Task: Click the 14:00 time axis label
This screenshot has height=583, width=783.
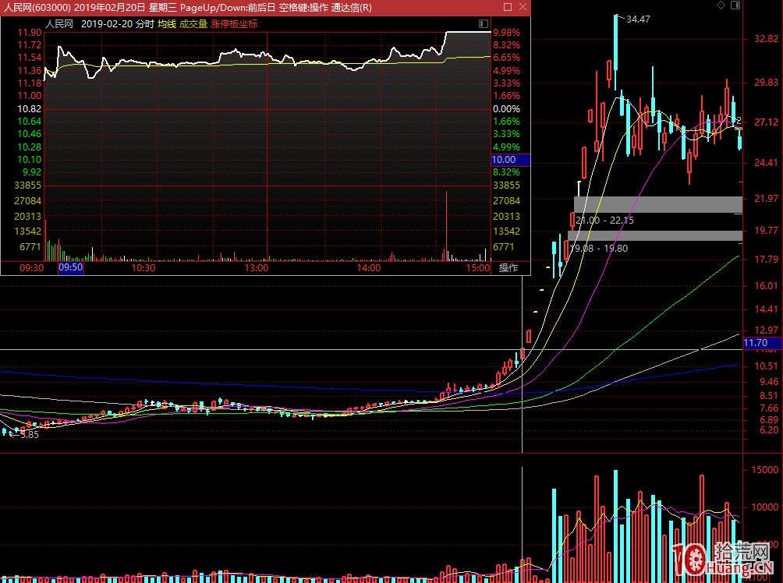Action: pos(369,268)
